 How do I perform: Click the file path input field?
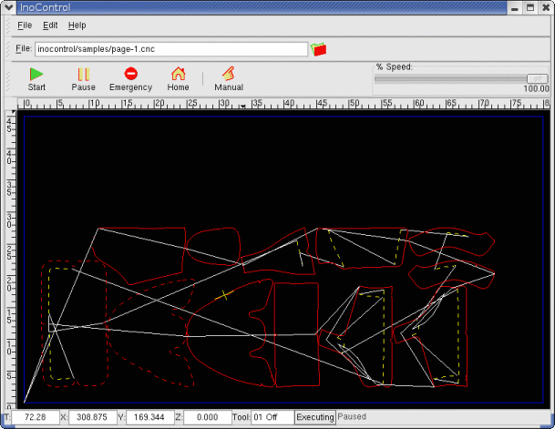point(171,49)
